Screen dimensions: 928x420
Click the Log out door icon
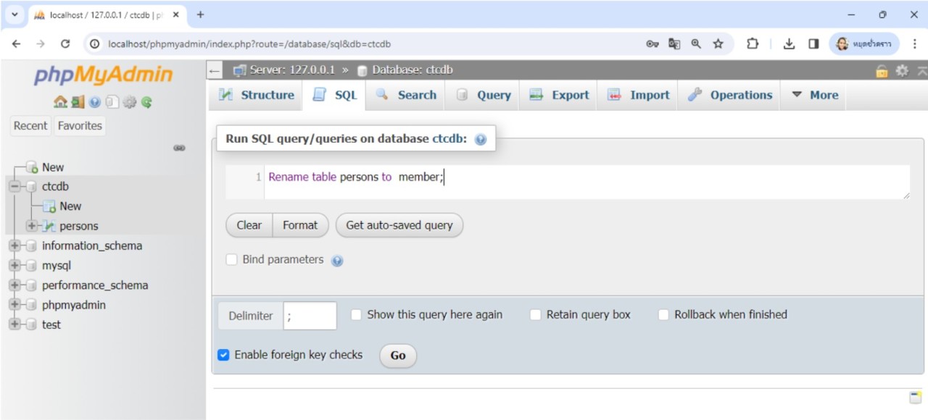pyautogui.click(x=78, y=102)
